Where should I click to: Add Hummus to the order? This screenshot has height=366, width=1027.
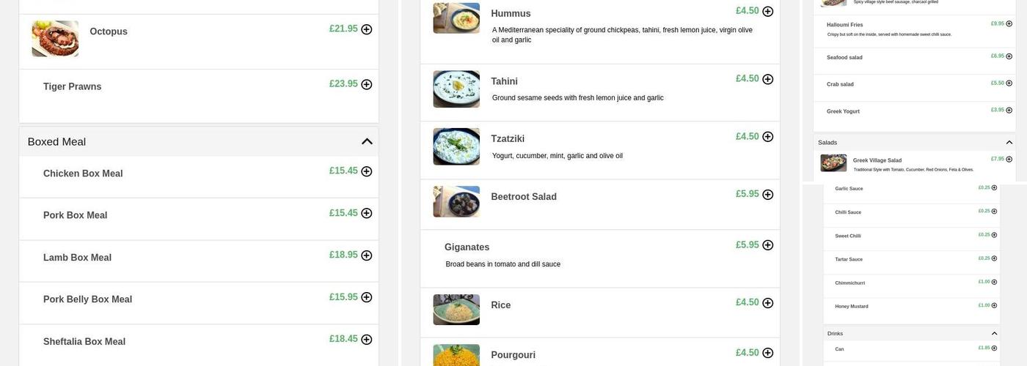click(768, 12)
